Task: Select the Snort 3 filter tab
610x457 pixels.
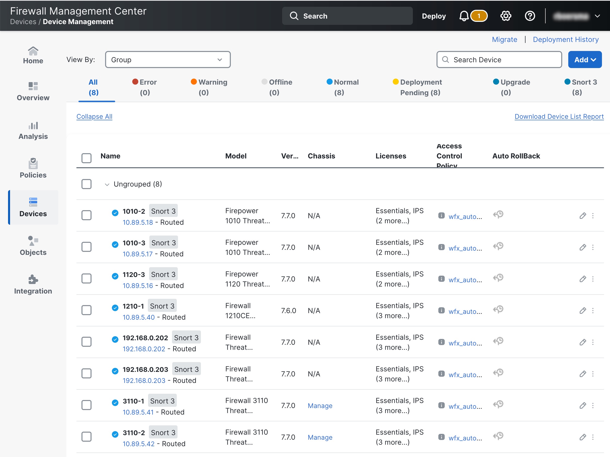Action: tap(581, 87)
